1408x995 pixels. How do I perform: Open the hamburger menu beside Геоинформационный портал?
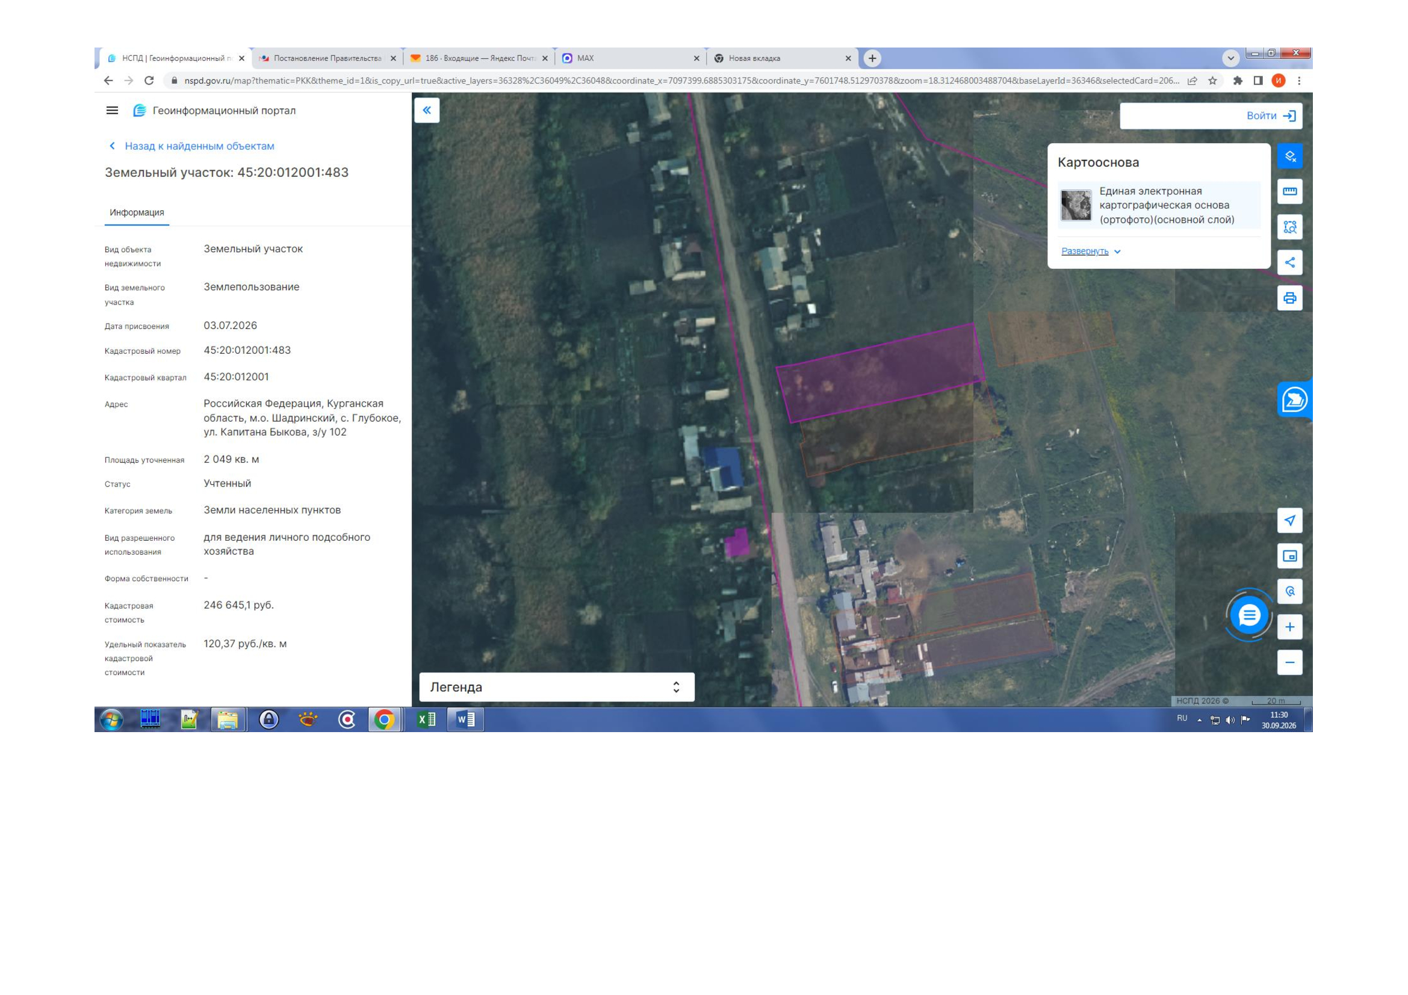pyautogui.click(x=112, y=111)
